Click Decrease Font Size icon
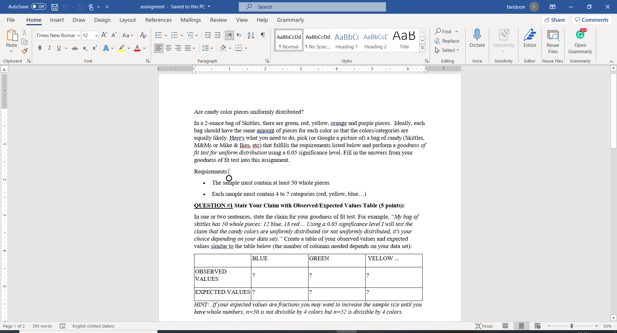The height and width of the screenshot is (333, 617). point(114,35)
